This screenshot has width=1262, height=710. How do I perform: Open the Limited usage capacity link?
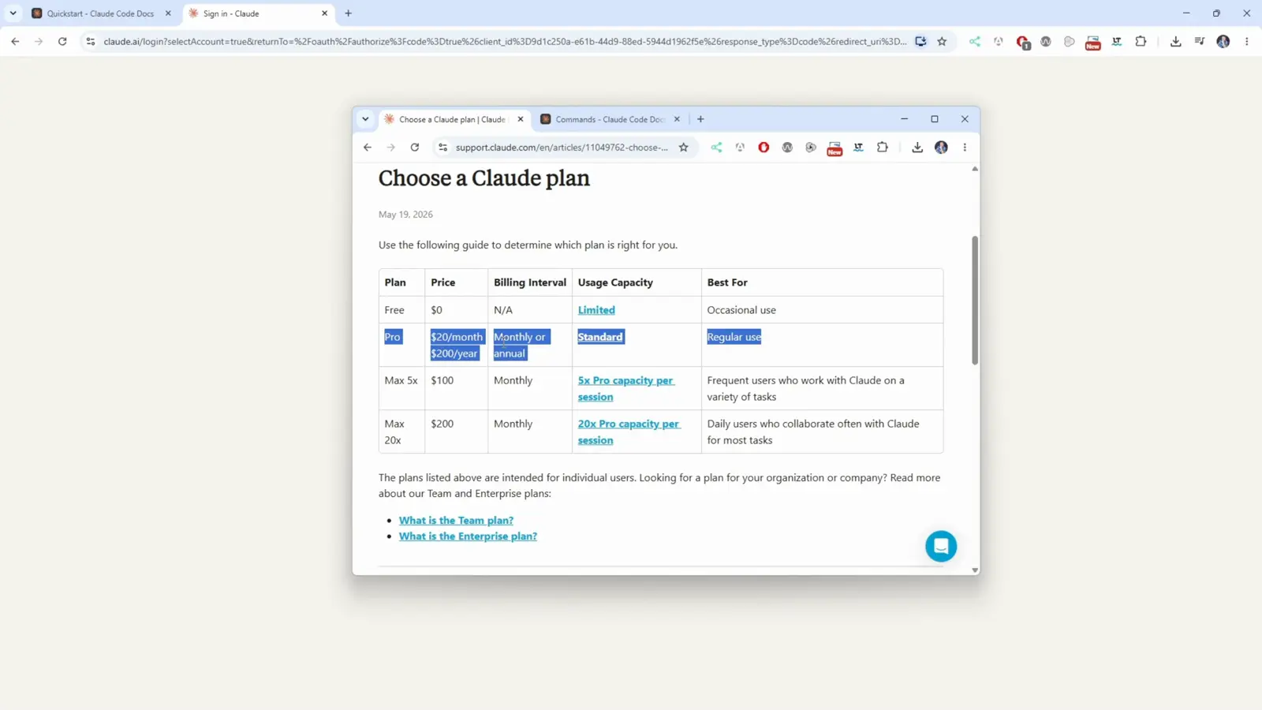(596, 310)
